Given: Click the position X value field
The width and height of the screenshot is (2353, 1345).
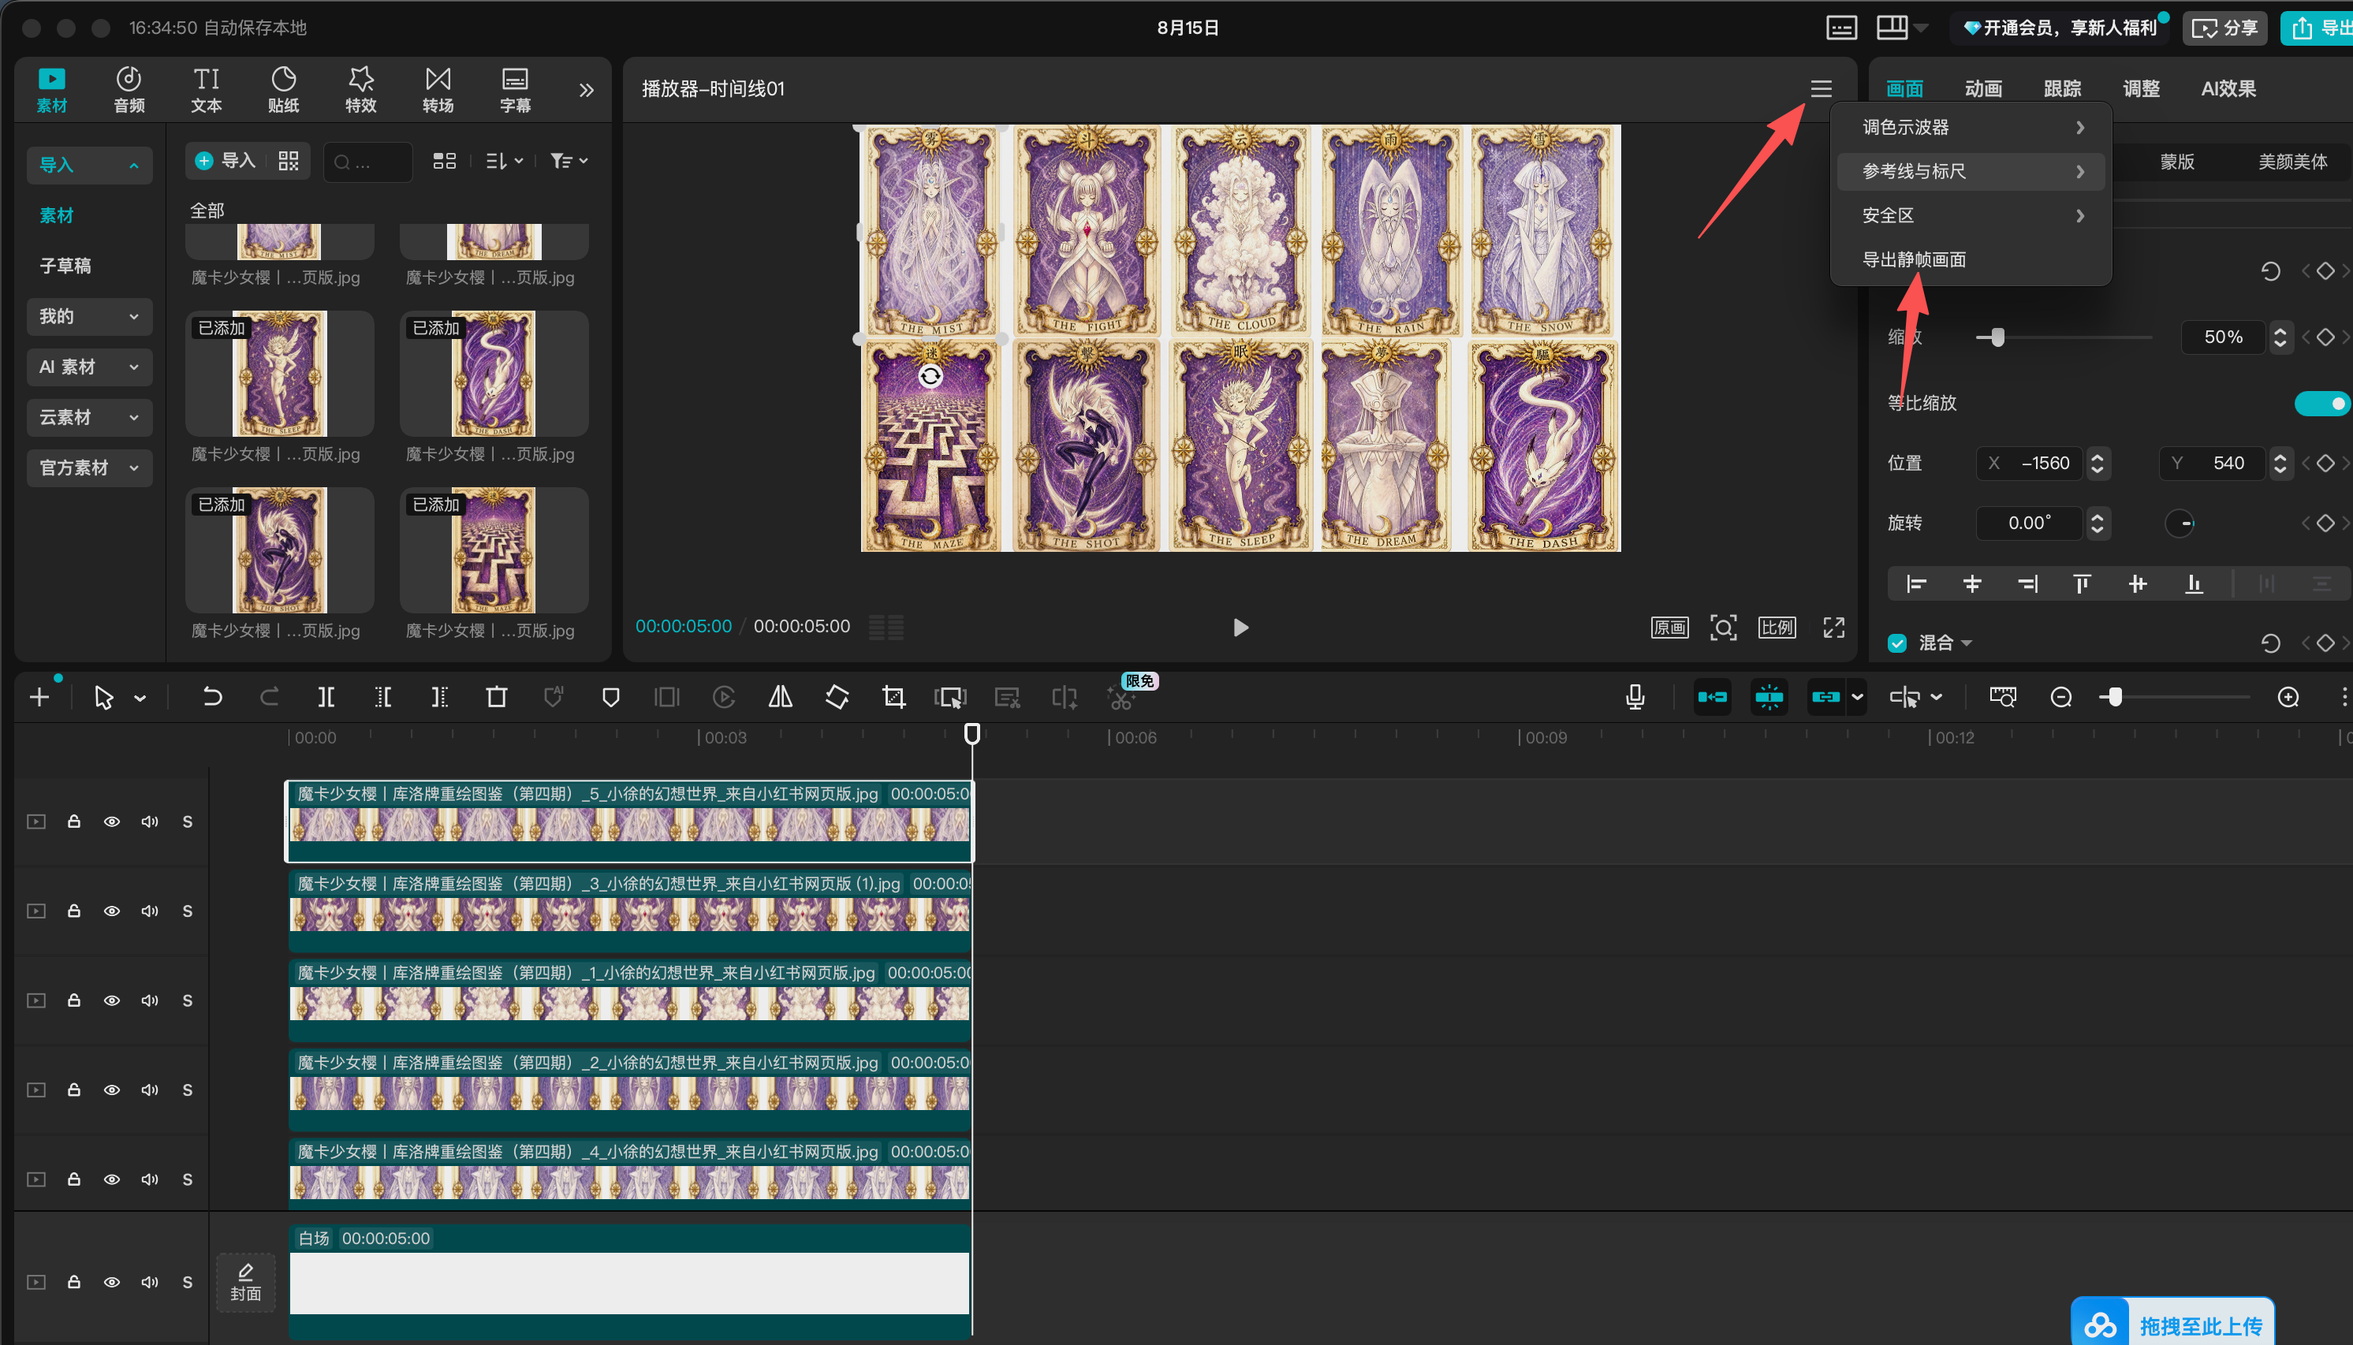Looking at the screenshot, I should [2030, 463].
